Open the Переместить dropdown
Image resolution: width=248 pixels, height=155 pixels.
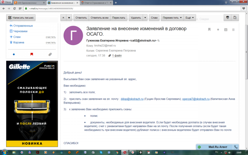(172, 18)
